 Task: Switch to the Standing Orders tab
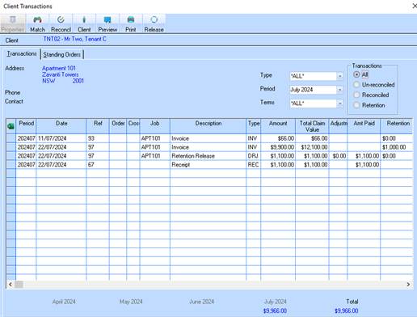pyautogui.click(x=62, y=54)
